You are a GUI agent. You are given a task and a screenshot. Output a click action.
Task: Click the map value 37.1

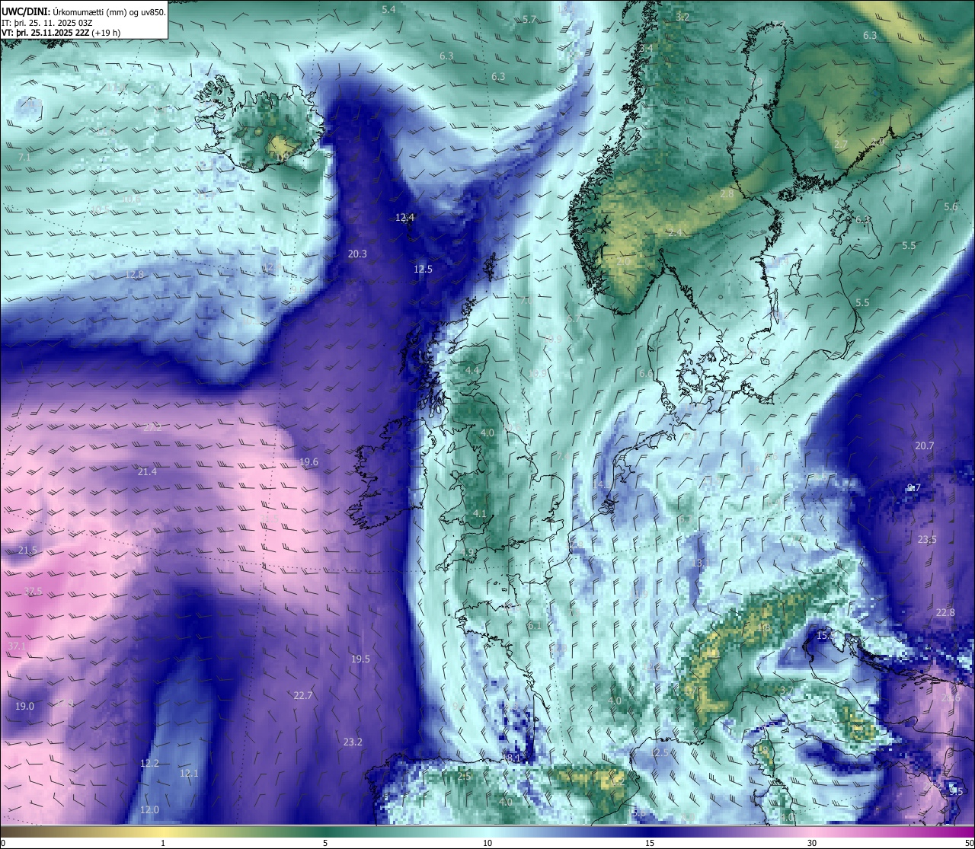[x=17, y=646]
